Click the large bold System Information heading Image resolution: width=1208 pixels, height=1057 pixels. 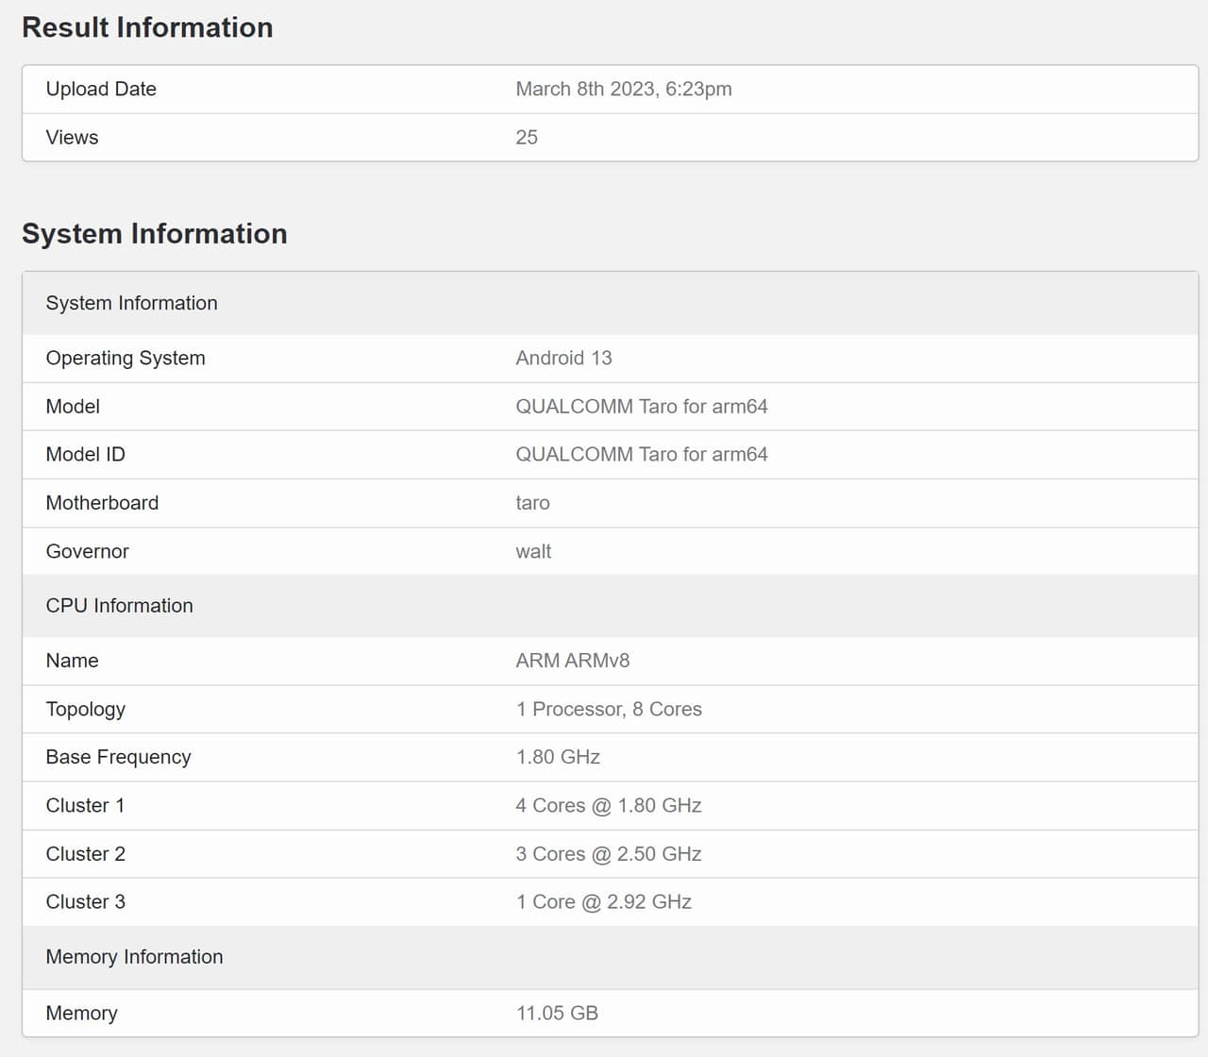[154, 233]
